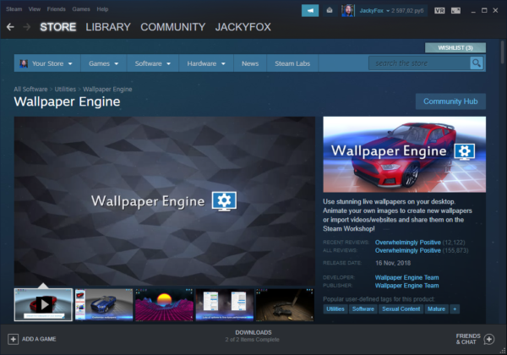507x355 pixels.
Task: Click the Your Store avatar icon
Action: coord(24,63)
